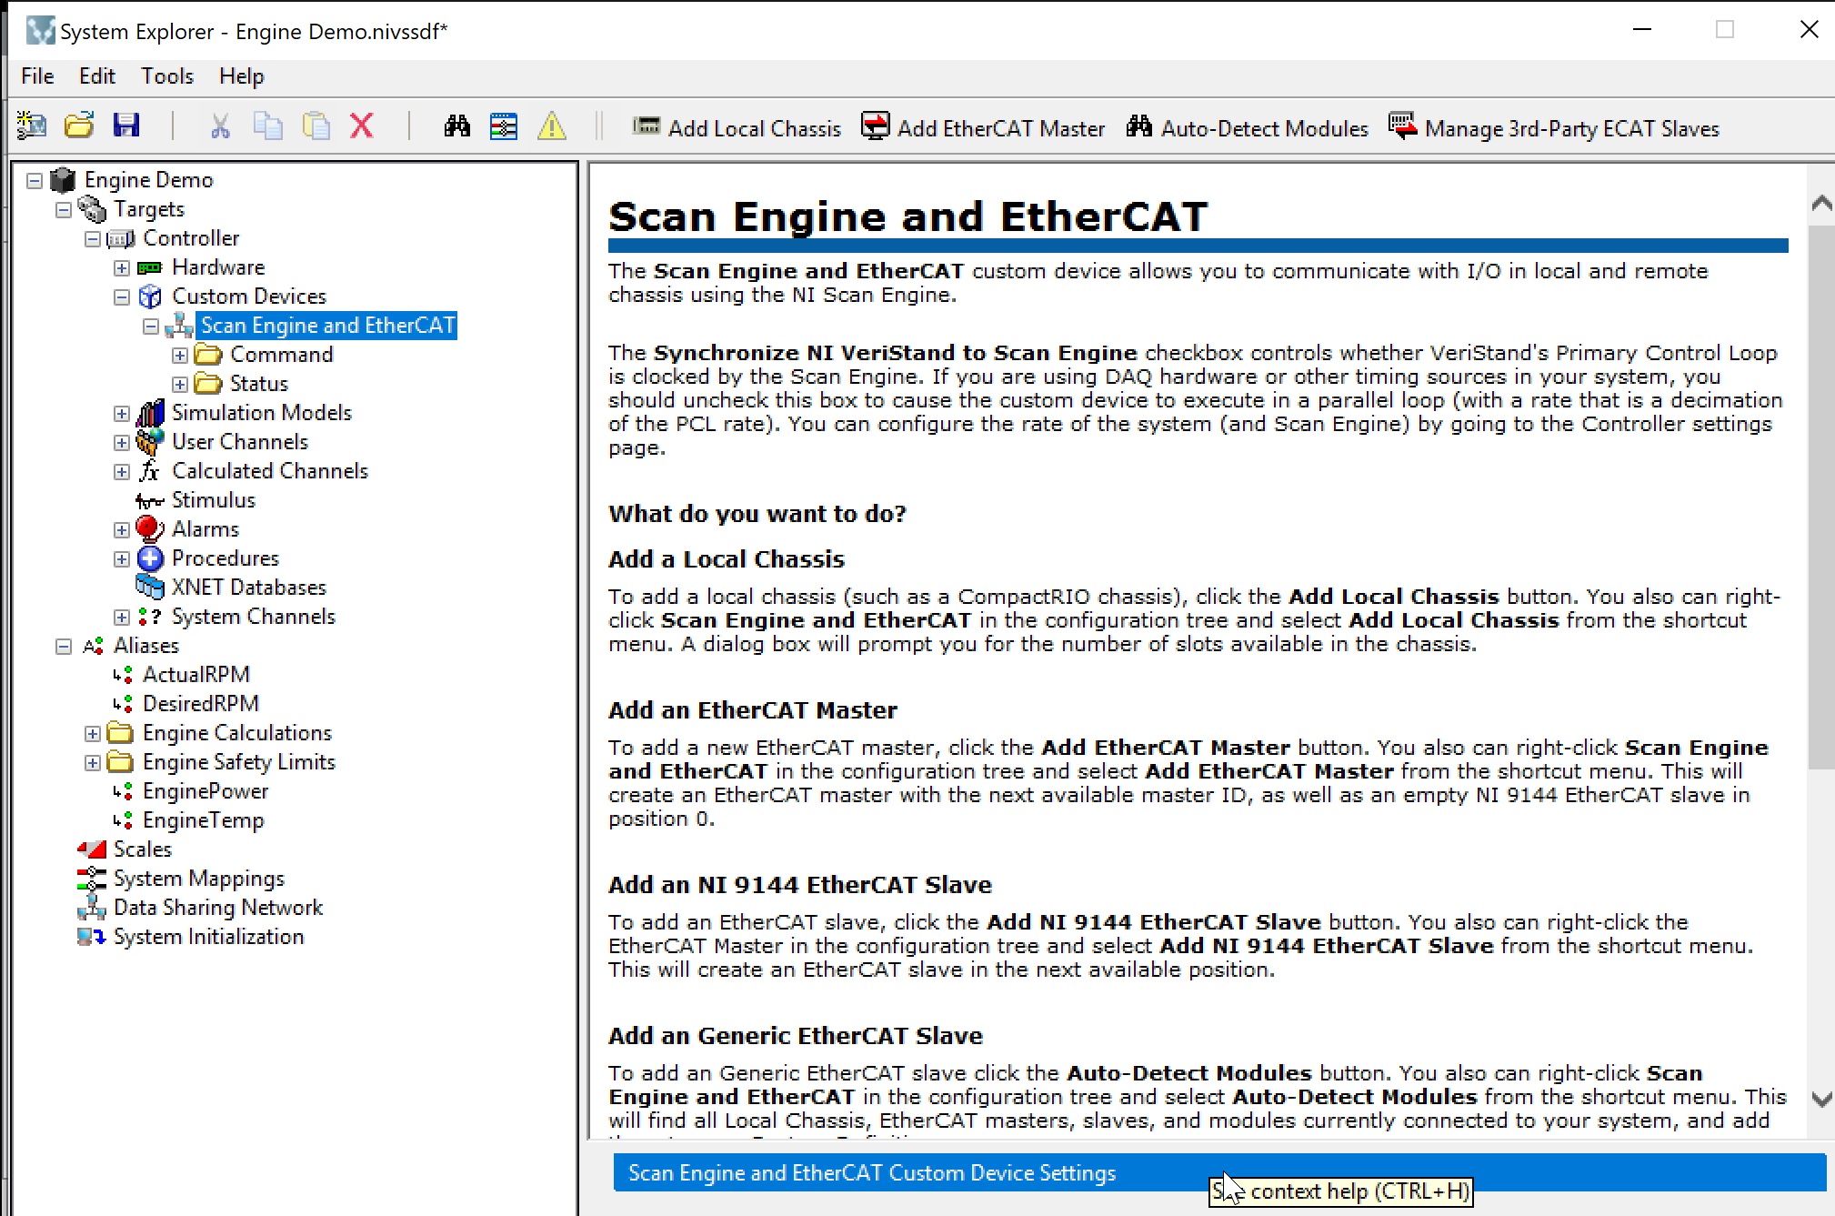This screenshot has height=1216, width=1835.
Task: Expand the Simulation Models node
Action: coord(122,414)
